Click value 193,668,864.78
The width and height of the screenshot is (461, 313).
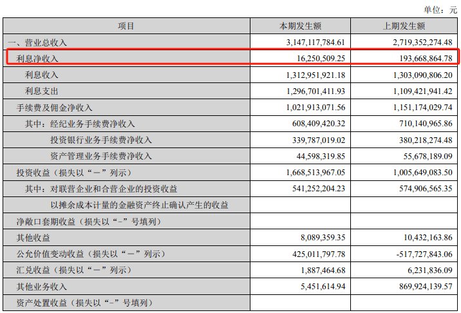(426, 58)
